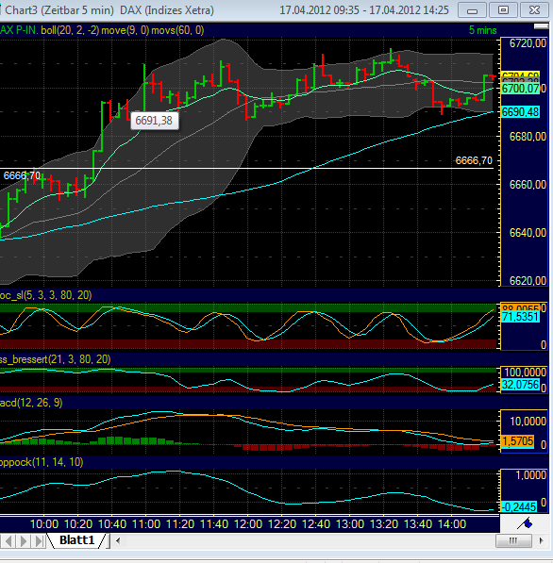Jump to last sheet arrow button
This screenshot has height=563, width=553.
point(39,540)
